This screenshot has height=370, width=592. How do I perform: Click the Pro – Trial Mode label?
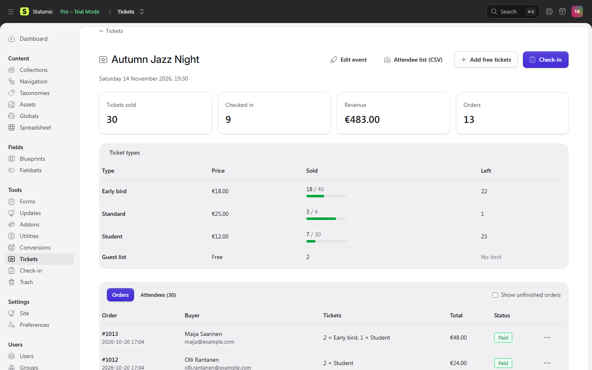80,12
